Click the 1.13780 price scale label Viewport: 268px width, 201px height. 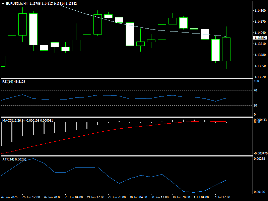(260, 55)
